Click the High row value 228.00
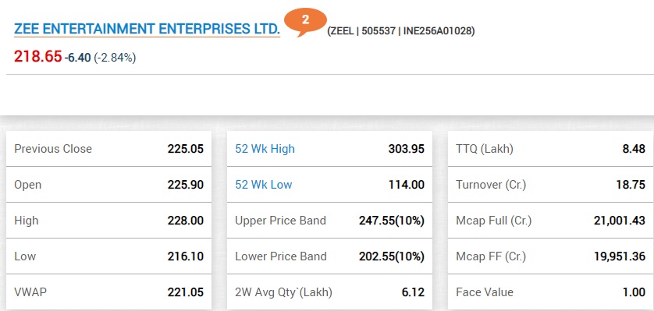 (186, 221)
